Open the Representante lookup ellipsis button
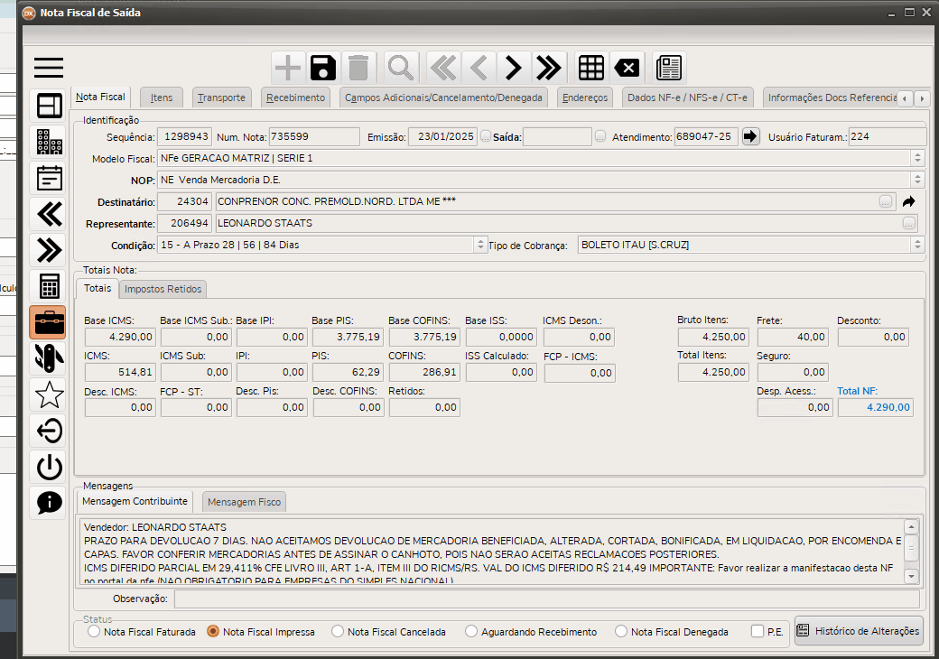 pos(909,223)
